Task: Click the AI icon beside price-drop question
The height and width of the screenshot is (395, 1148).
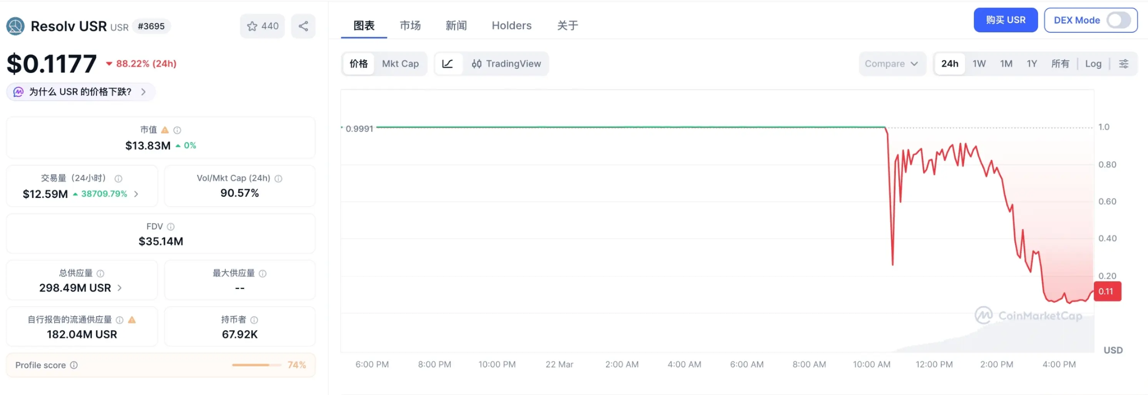Action: (18, 92)
